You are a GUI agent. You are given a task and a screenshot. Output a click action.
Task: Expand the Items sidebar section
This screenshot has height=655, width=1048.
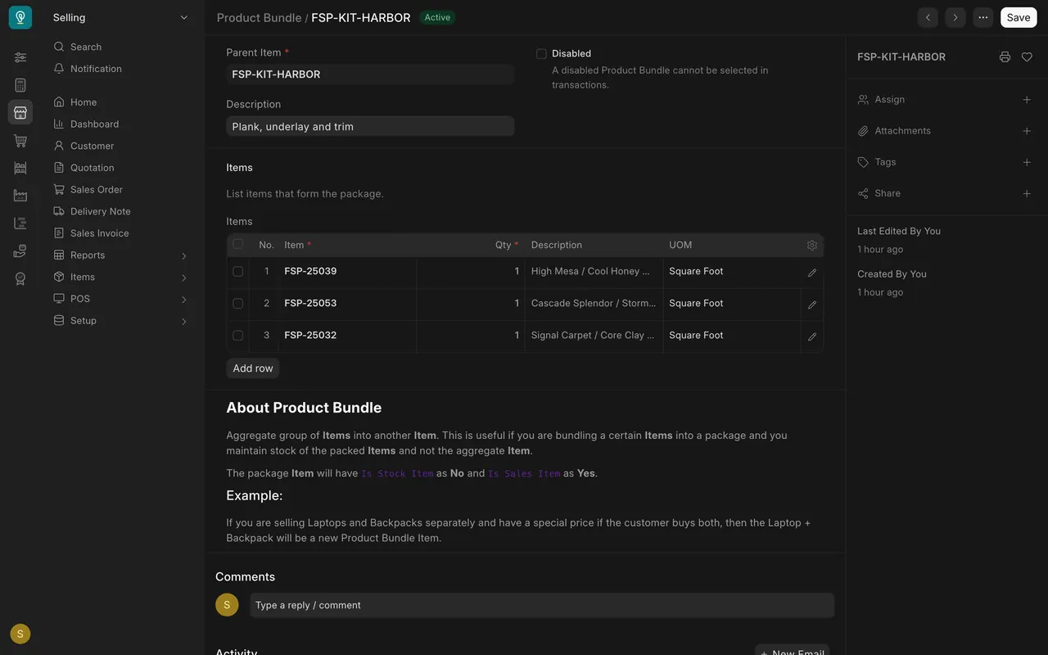[x=120, y=278]
